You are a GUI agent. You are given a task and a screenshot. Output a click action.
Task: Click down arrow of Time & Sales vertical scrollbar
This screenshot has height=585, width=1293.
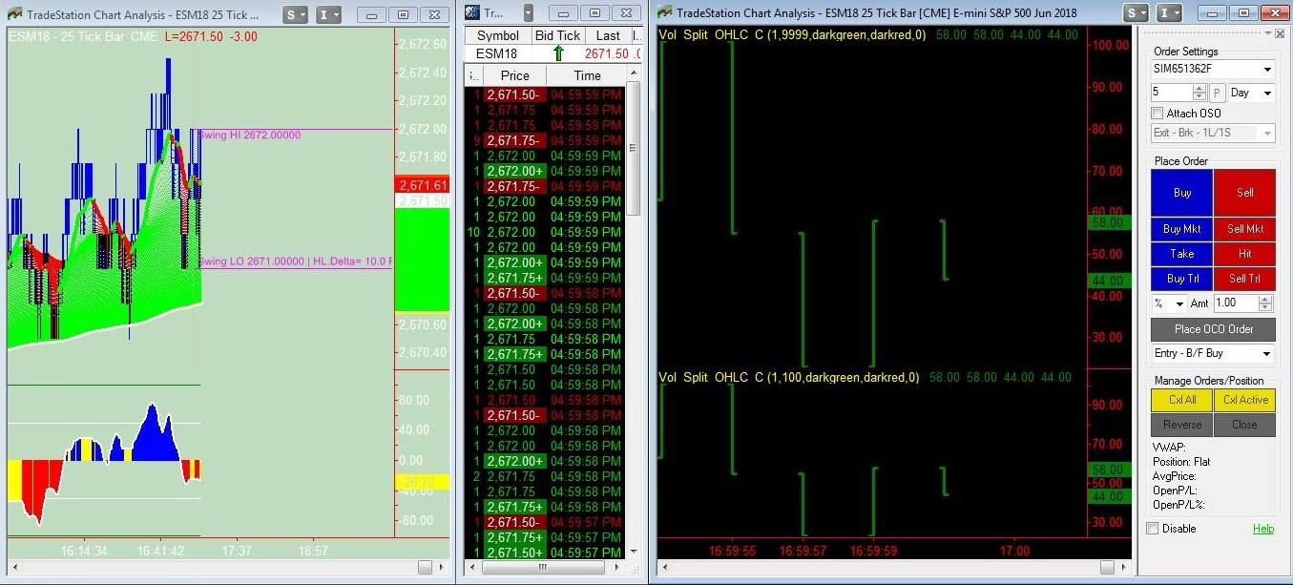[x=632, y=551]
